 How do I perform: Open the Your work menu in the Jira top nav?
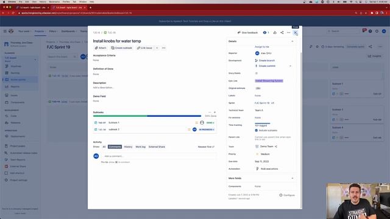(25, 31)
